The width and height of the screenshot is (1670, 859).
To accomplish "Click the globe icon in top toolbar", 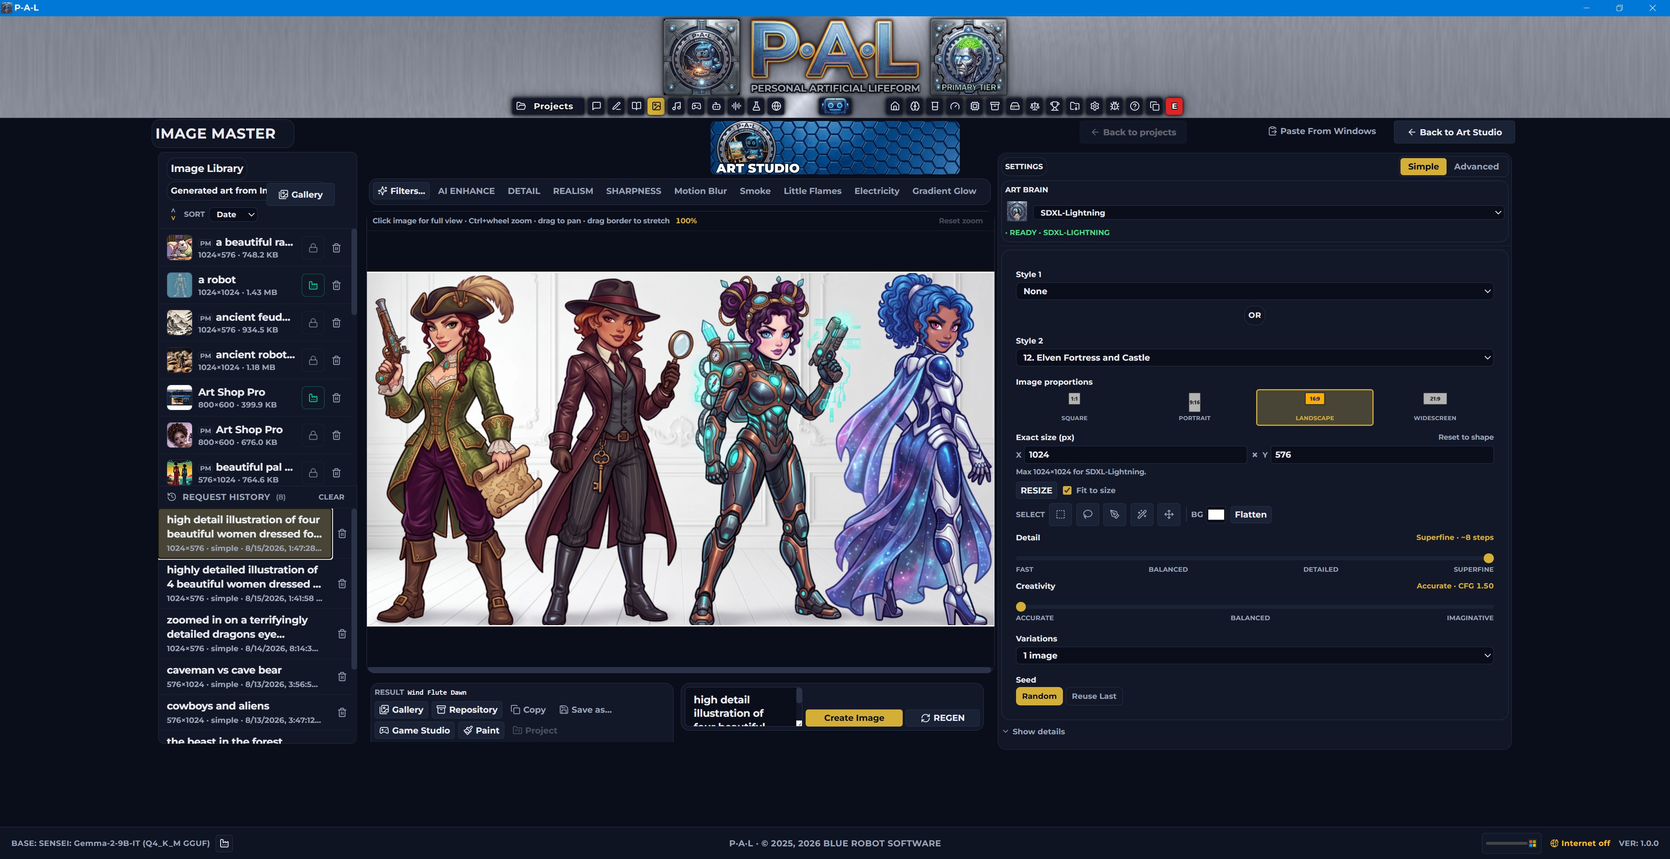I will pos(776,106).
